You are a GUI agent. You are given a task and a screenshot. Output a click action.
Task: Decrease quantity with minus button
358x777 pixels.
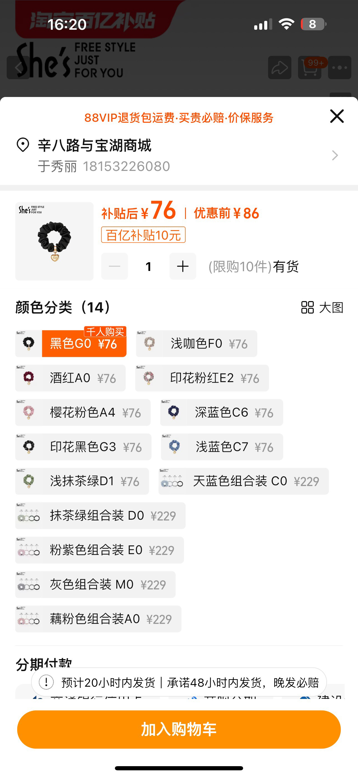(115, 266)
